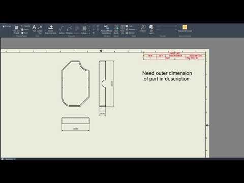Select the parts list description cell
The height and width of the screenshot is (183, 244).
[195, 58]
